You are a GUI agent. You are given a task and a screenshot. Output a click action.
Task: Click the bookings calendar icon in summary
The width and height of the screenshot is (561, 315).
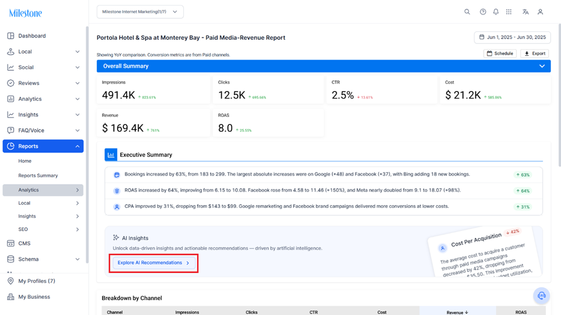[117, 175]
